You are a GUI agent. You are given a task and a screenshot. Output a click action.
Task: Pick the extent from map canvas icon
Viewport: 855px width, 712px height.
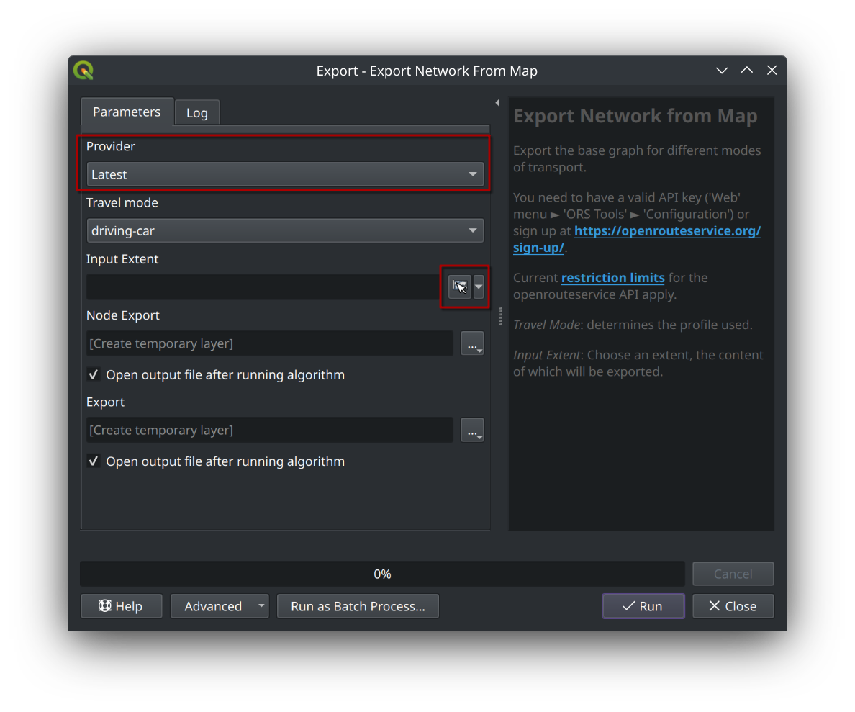pos(459,287)
